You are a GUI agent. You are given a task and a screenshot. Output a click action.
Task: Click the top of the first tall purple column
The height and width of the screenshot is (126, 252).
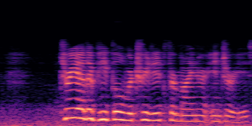(x=63, y=42)
